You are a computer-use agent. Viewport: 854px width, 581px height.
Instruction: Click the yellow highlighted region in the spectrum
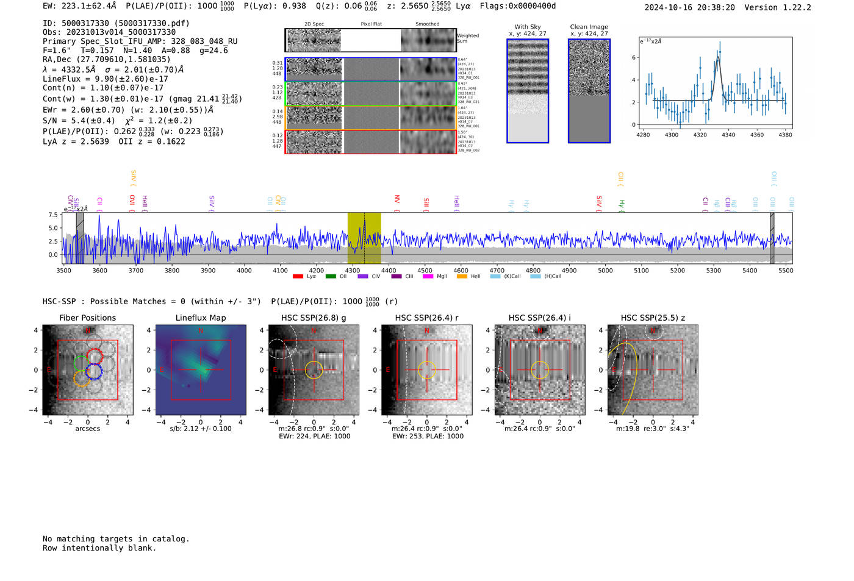364,238
